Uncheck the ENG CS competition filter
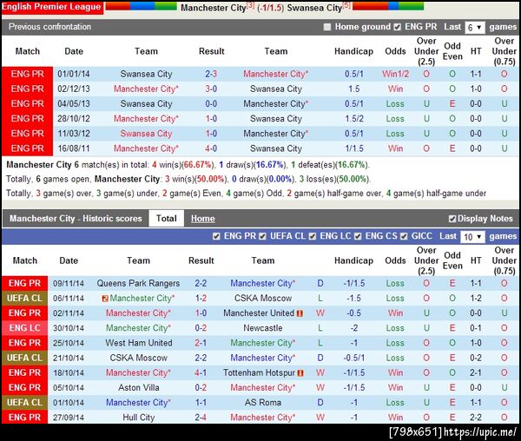 (x=358, y=236)
